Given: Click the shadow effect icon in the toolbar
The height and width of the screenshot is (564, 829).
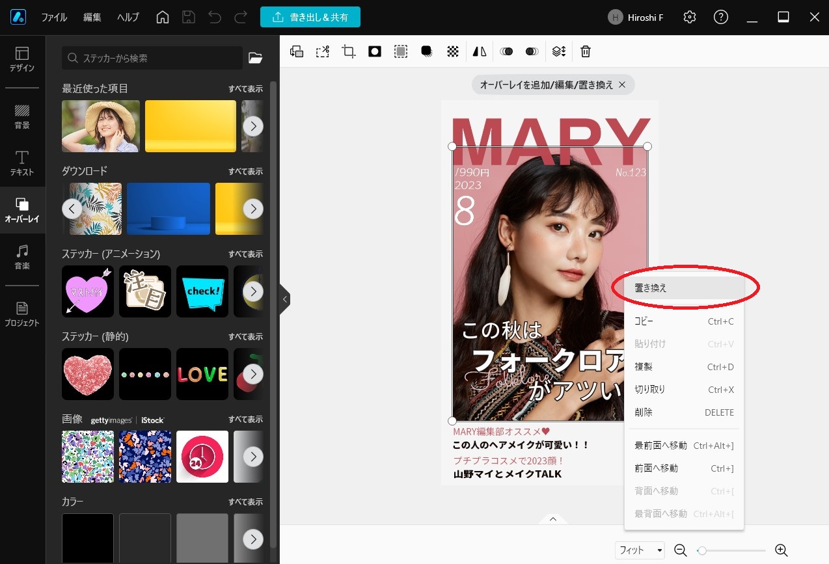Looking at the screenshot, I should point(426,51).
